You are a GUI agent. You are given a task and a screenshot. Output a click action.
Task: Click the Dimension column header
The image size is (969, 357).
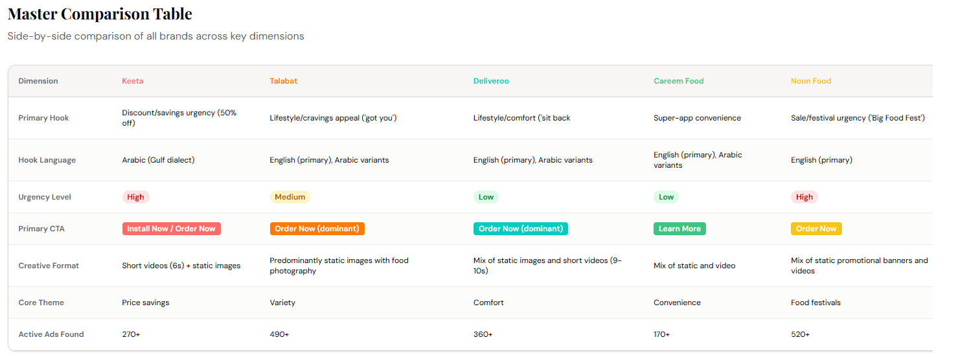coord(38,81)
